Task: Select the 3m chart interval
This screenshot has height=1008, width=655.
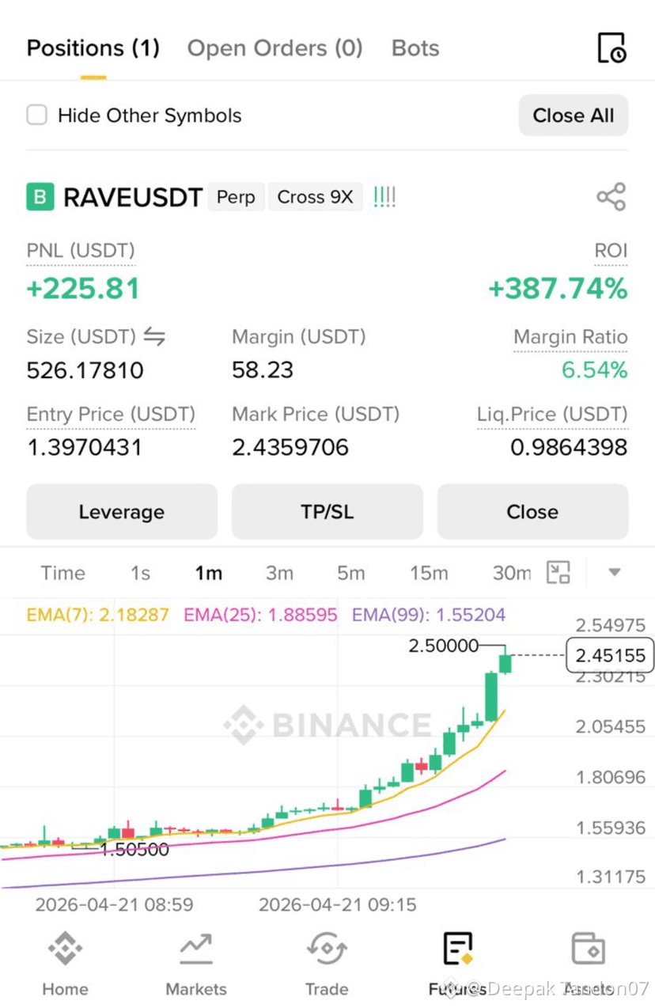Action: coord(279,573)
